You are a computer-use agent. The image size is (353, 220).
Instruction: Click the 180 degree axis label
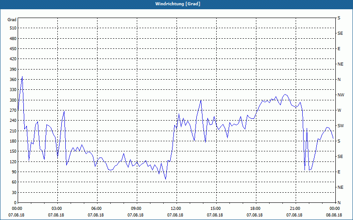[x=13, y=141]
